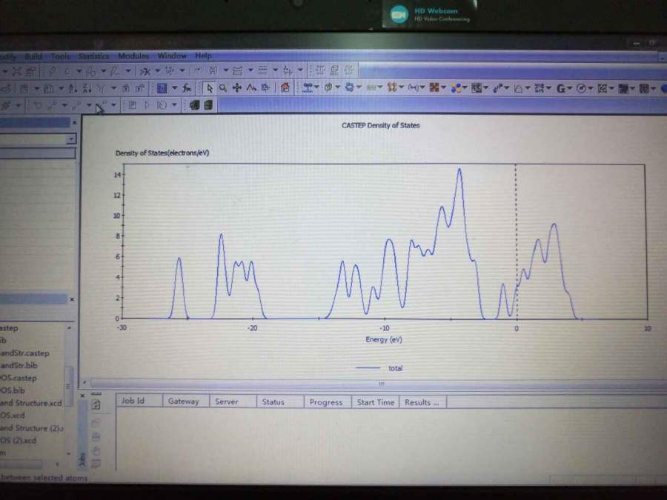Click the peak curve module icon

tap(518, 88)
